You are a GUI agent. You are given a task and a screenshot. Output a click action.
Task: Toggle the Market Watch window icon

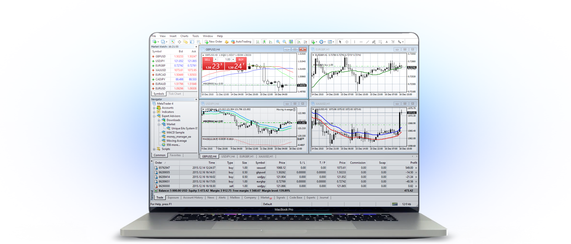[173, 42]
